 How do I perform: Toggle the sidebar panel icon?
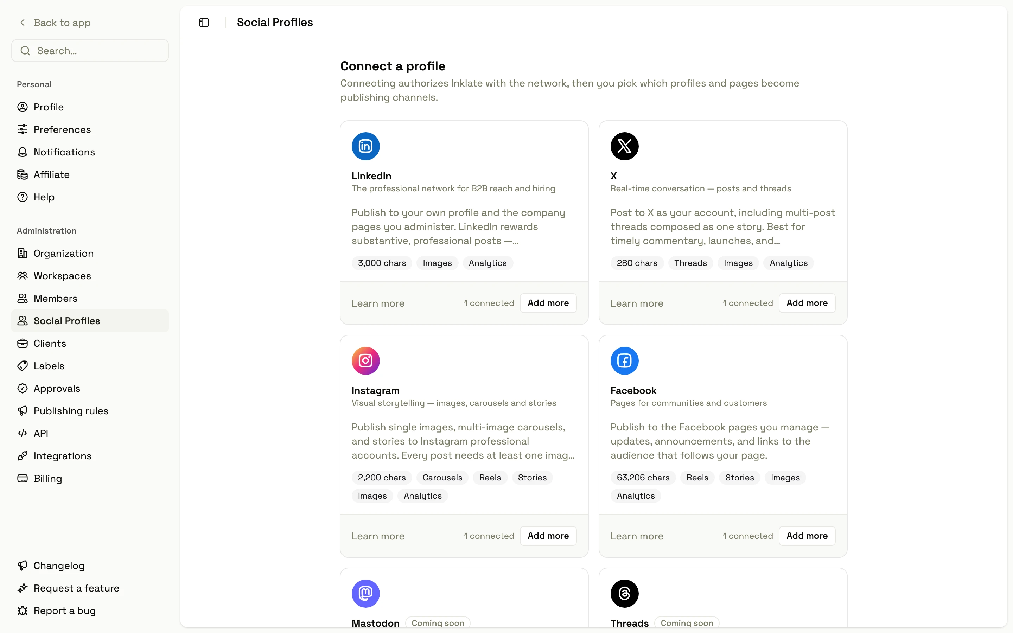tap(204, 23)
